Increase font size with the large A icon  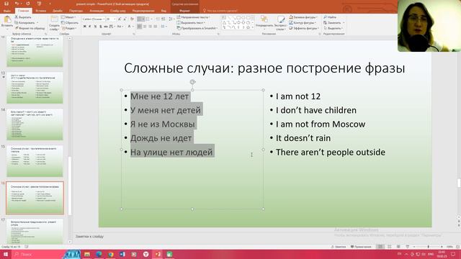point(120,19)
